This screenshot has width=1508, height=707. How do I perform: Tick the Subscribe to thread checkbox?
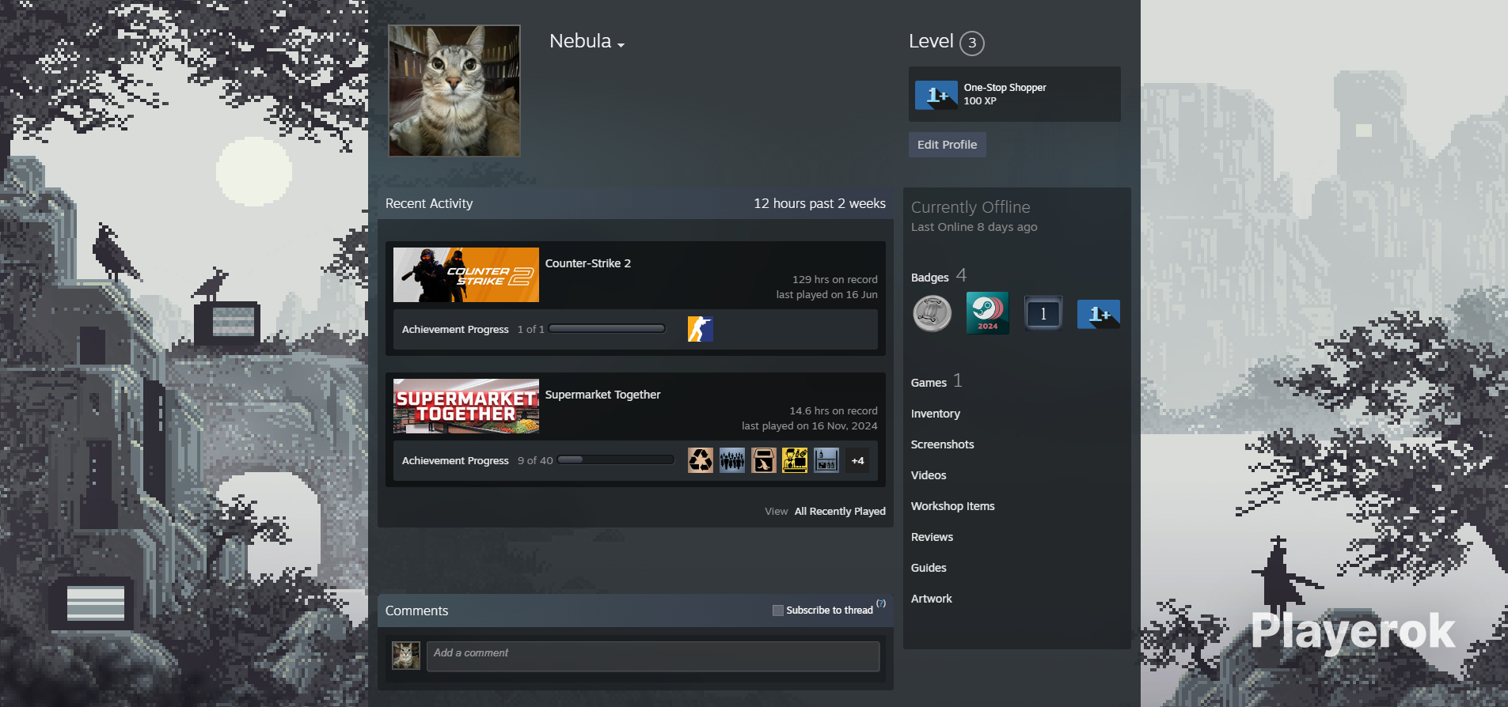(778, 611)
